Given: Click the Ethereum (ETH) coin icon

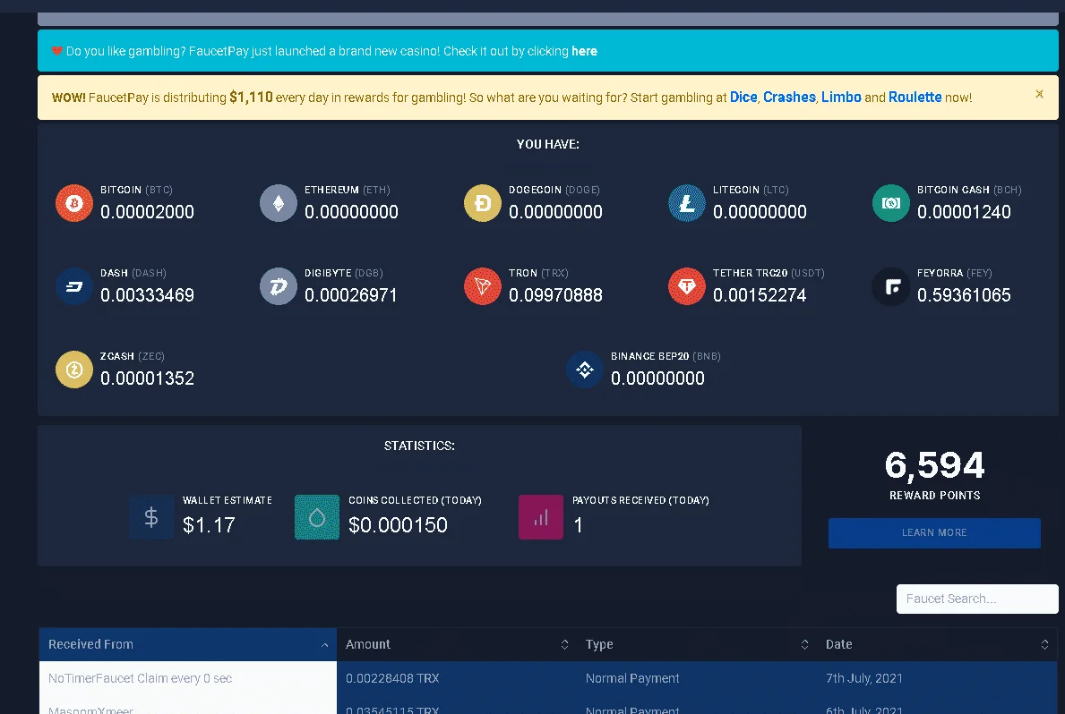Looking at the screenshot, I should pyautogui.click(x=279, y=203).
